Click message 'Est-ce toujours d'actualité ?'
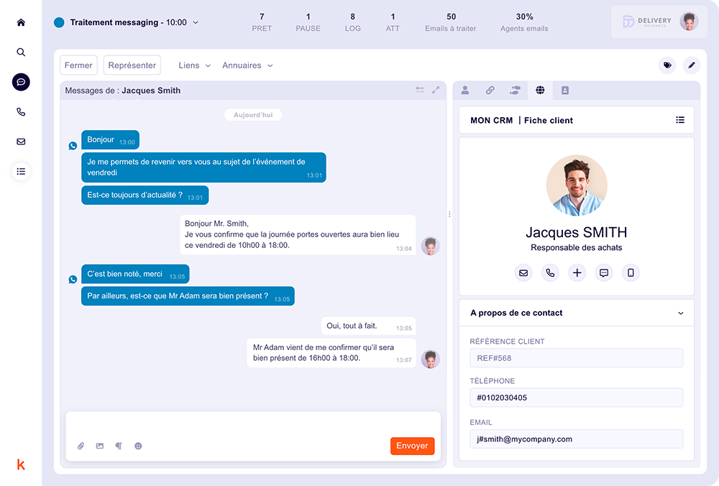This screenshot has width=719, height=486. click(x=145, y=196)
